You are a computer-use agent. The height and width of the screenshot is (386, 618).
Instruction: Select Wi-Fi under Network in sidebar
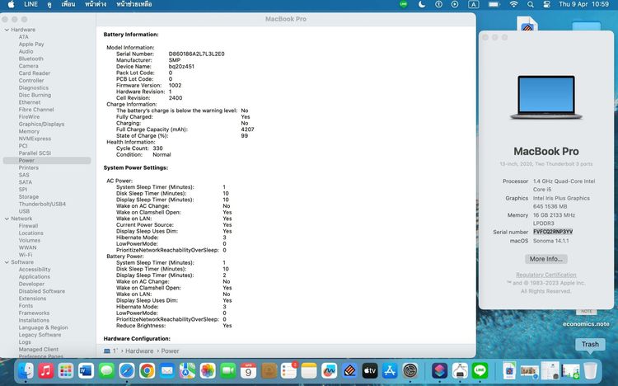click(26, 255)
